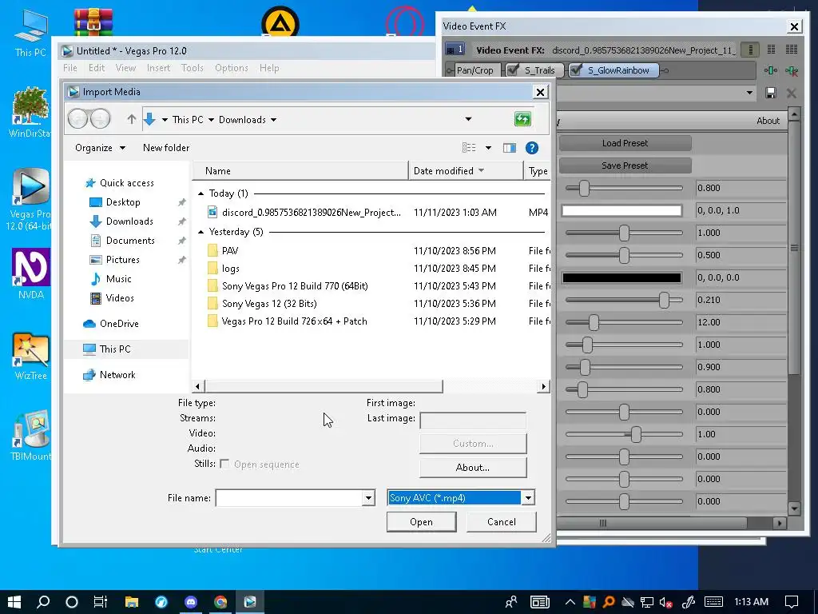
Task: Click the Open button in Import Media
Action: click(421, 521)
